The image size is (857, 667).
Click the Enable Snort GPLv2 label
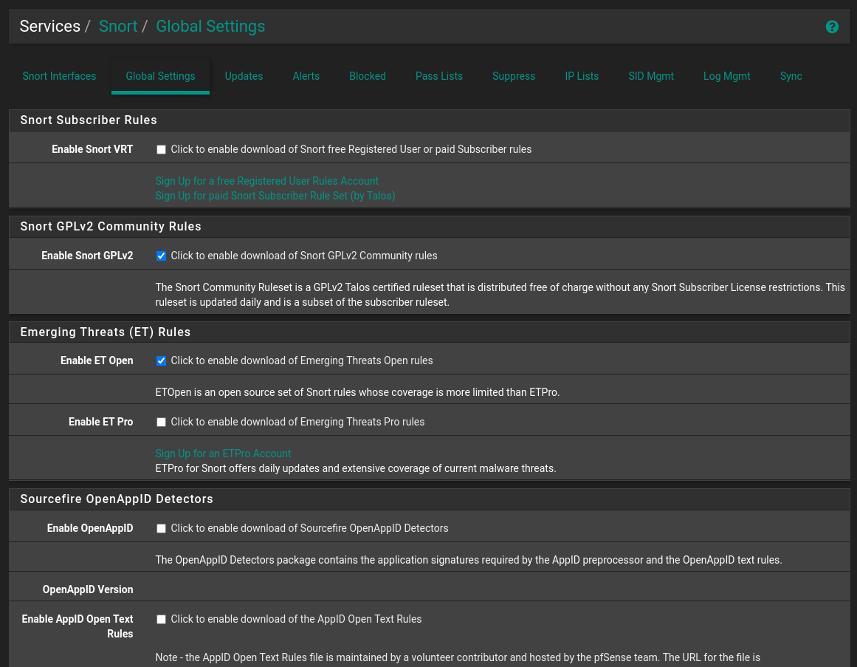pyautogui.click(x=87, y=256)
